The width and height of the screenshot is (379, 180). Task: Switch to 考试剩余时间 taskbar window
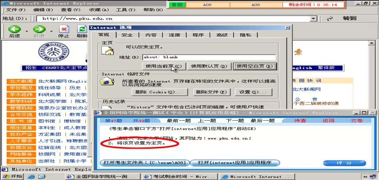tap(180, 177)
